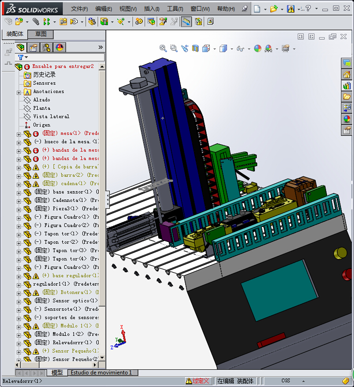
Task: Click the Display Style cube icon
Action: 223,48
